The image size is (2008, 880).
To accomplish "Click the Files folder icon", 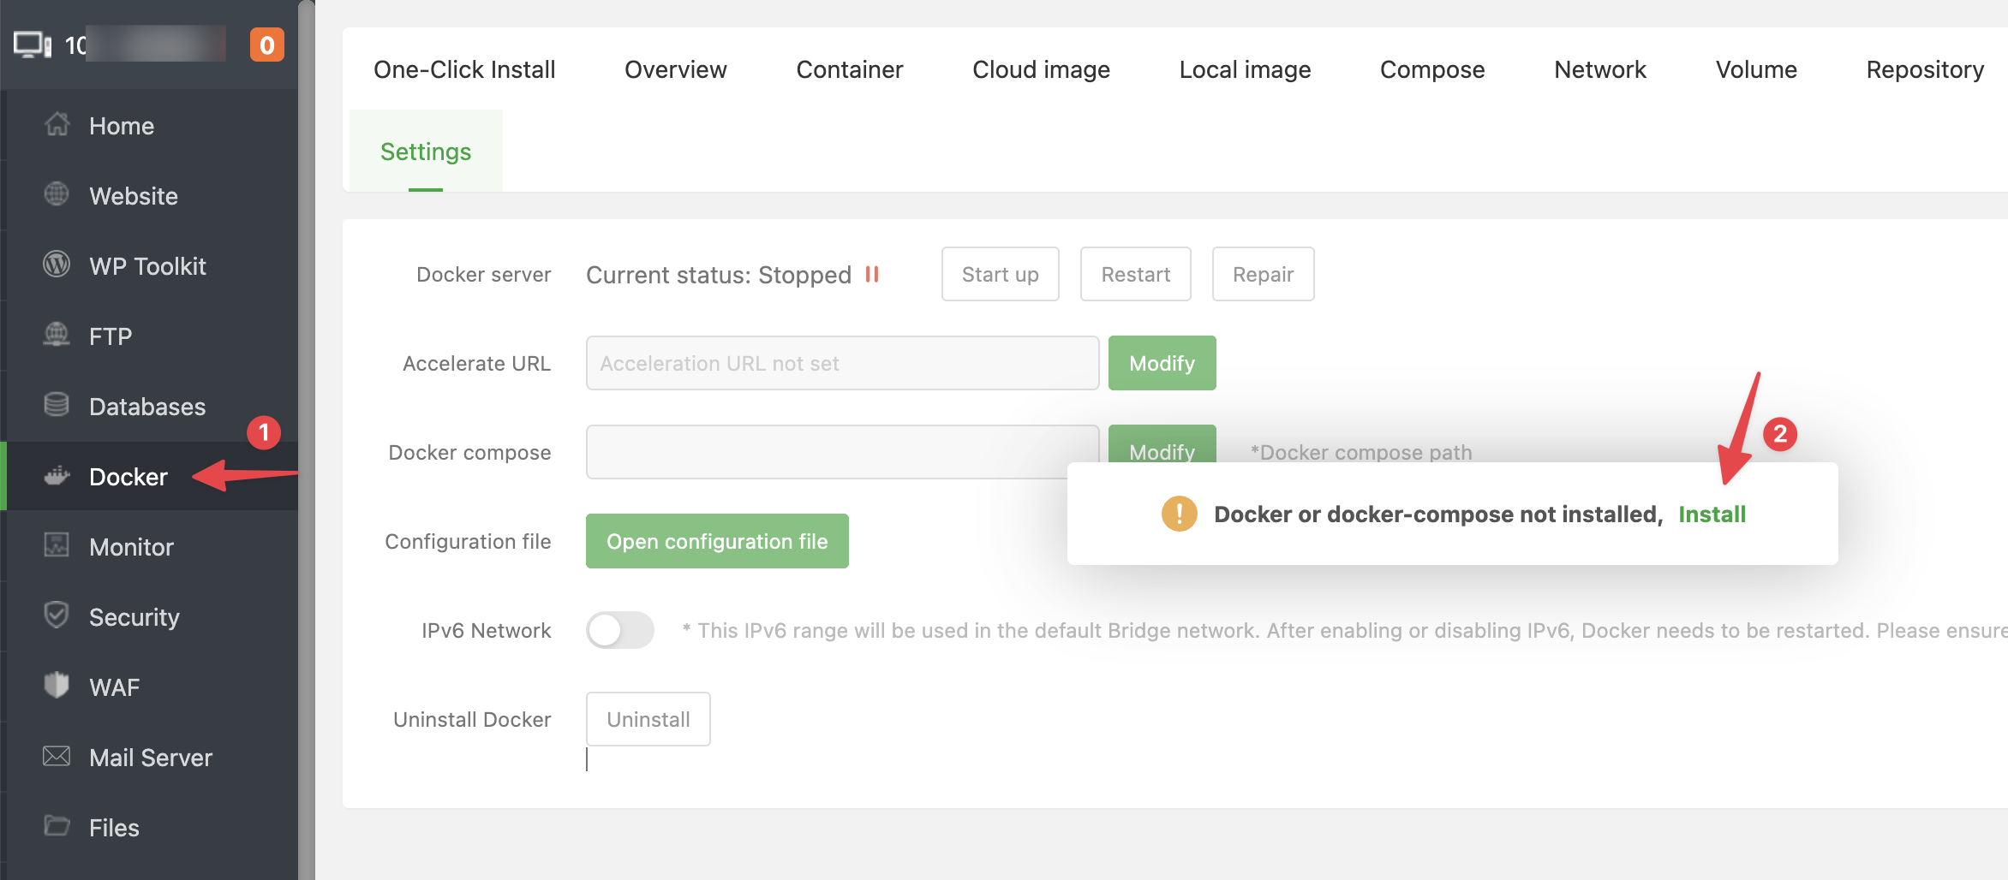I will pos(57,826).
